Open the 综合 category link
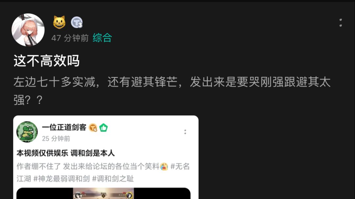Viewport: 355px width, 199px height. (x=102, y=38)
